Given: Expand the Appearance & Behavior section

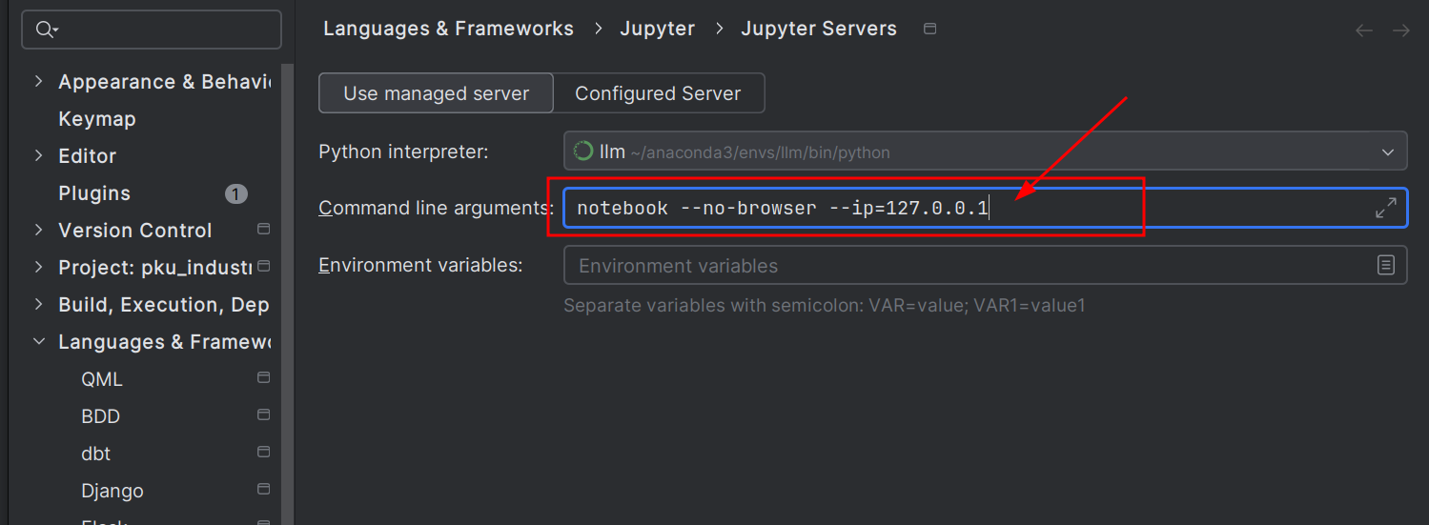Looking at the screenshot, I should 39,82.
